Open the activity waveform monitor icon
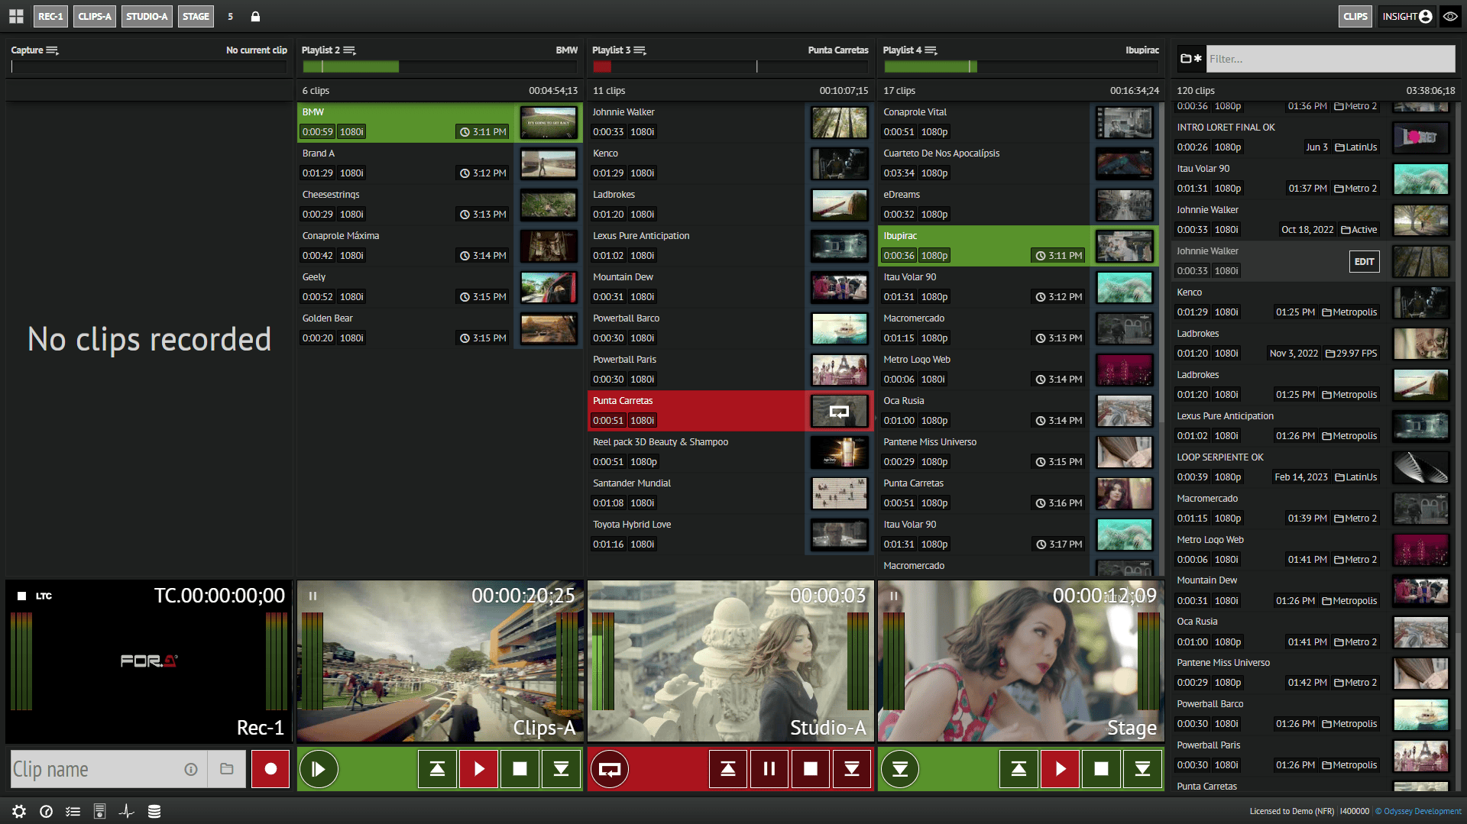1467x824 pixels. 127,811
